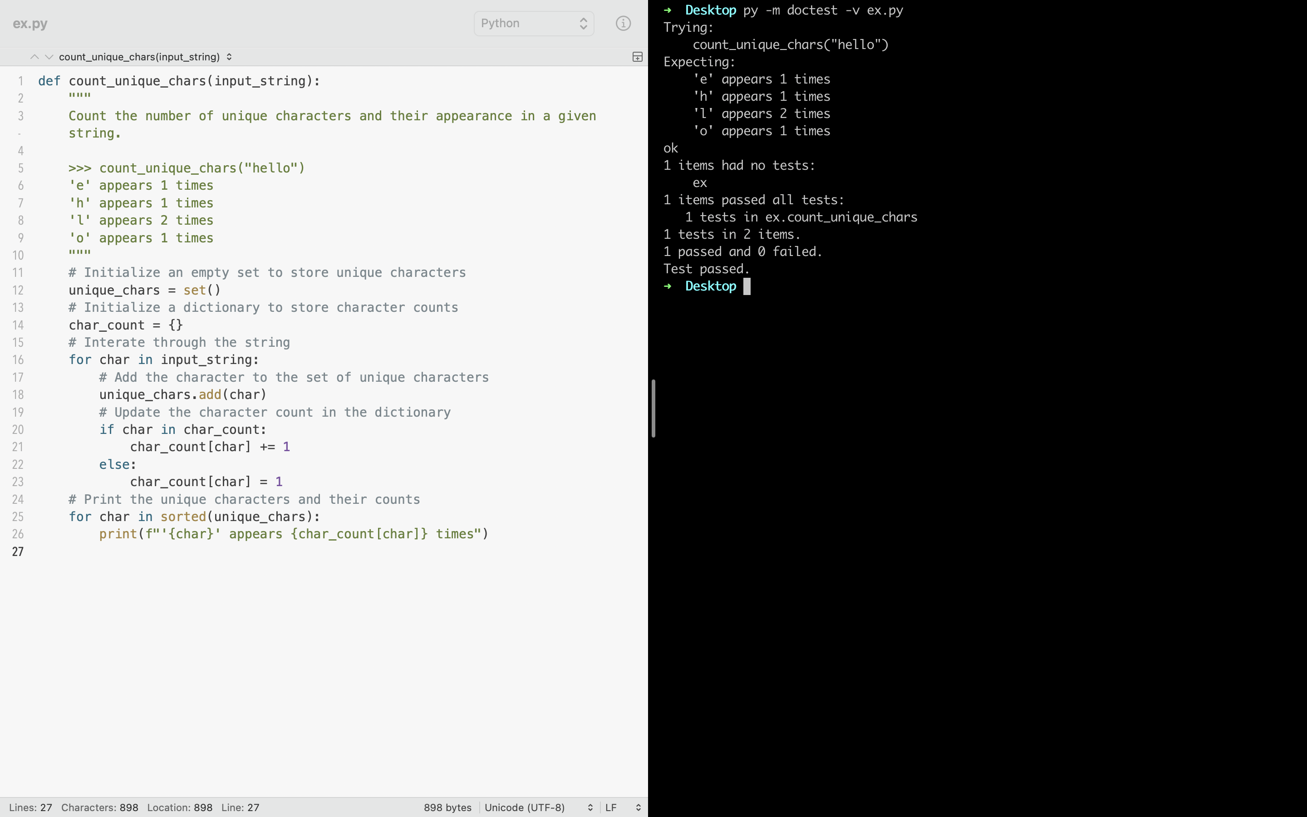Click the terminal cursor at the Desktop prompt
The height and width of the screenshot is (817, 1307).
pyautogui.click(x=747, y=286)
